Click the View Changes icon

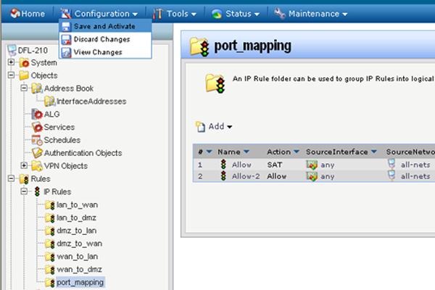[67, 52]
